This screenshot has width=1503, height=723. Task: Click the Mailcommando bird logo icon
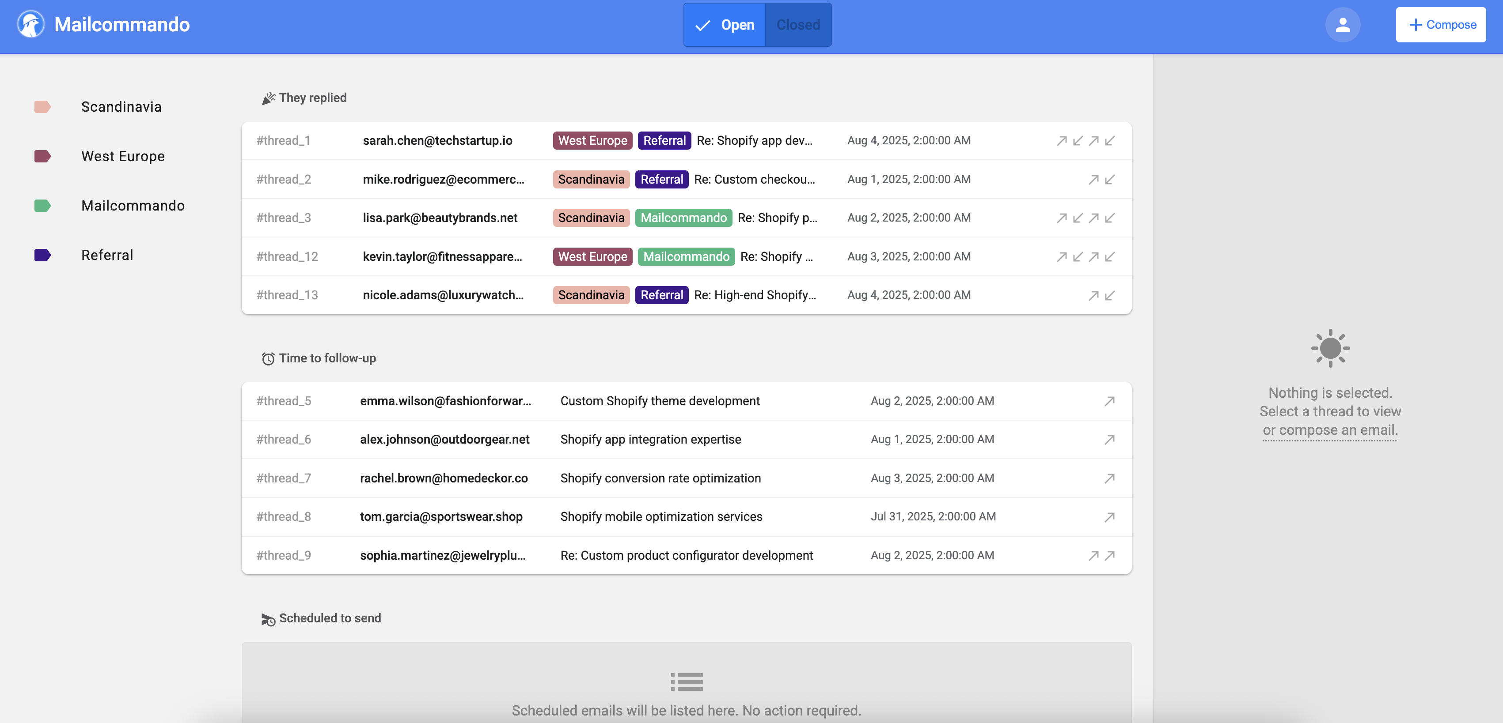pos(30,24)
